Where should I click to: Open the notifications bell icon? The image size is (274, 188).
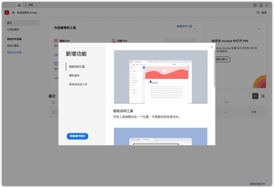coord(261,5)
